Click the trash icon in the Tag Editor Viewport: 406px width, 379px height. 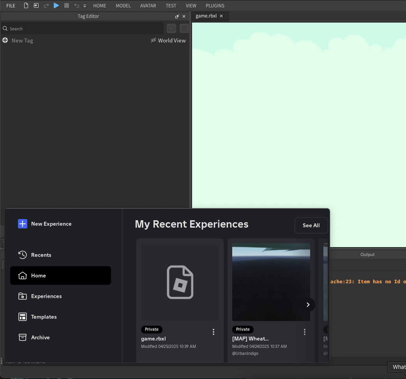184,28
